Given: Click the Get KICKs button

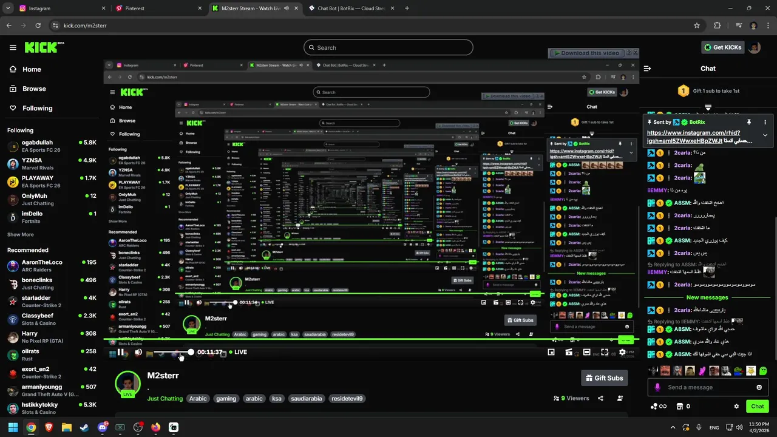Looking at the screenshot, I should pos(722,47).
